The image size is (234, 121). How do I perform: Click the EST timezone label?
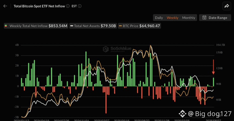tap(74, 6)
